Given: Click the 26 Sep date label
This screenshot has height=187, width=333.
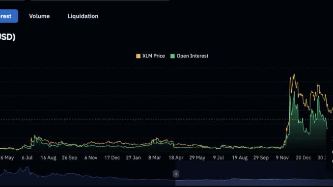Looking at the screenshot, I should click(x=70, y=158).
